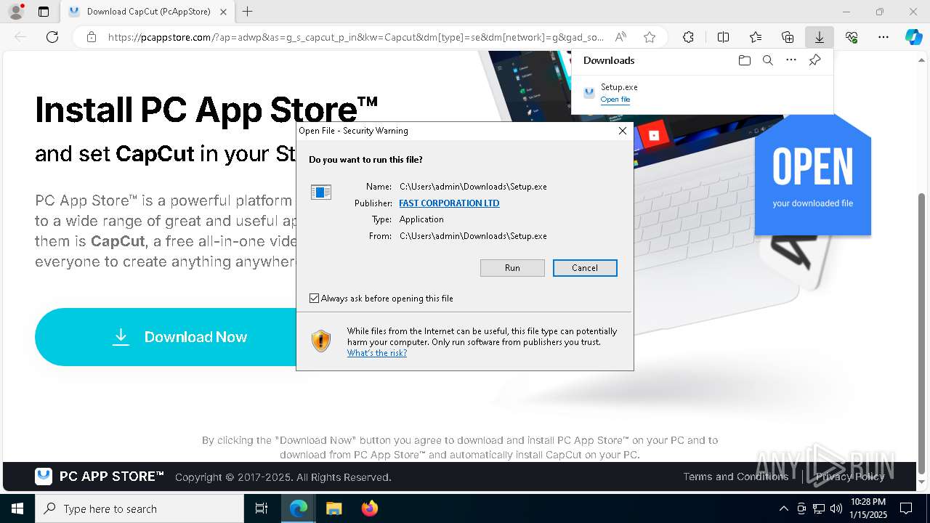Launch Firefox from taskbar
This screenshot has height=523, width=930.
[369, 508]
